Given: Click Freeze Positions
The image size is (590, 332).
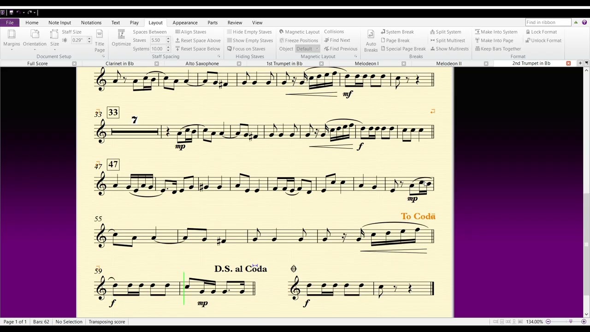Looking at the screenshot, I should 298,41.
